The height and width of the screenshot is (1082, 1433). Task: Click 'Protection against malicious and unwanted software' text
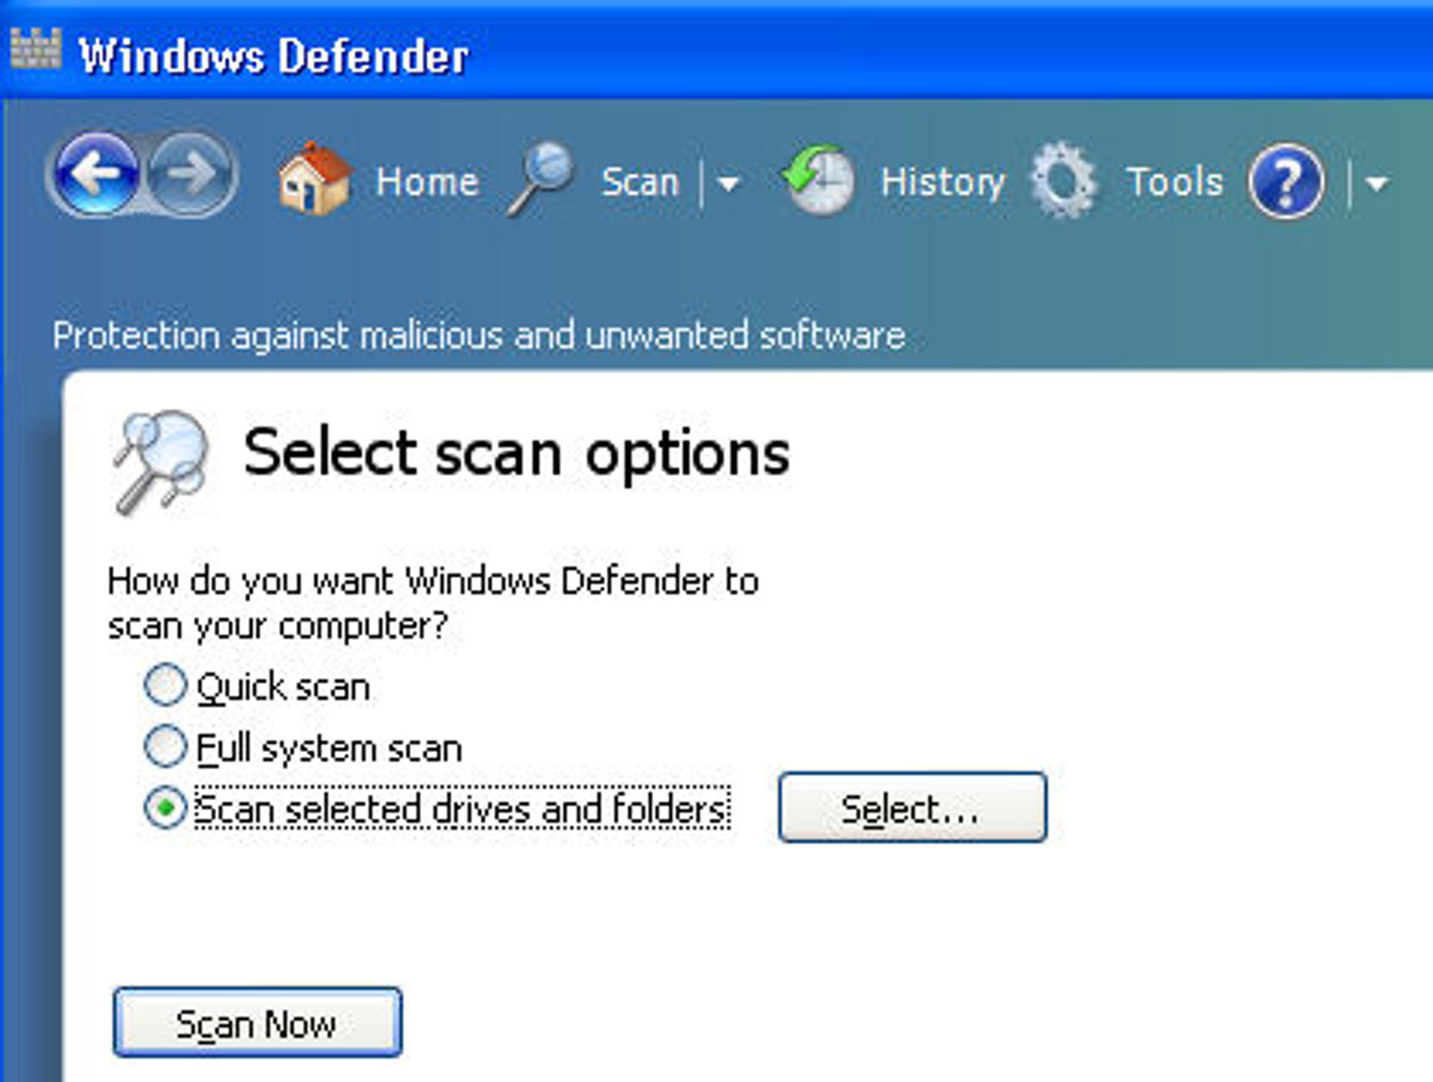click(x=479, y=336)
